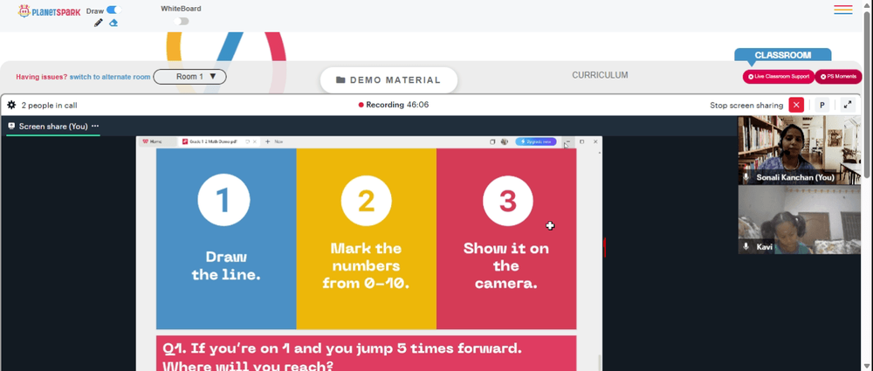Select the pencil draw tool
The width and height of the screenshot is (873, 371).
tap(99, 23)
